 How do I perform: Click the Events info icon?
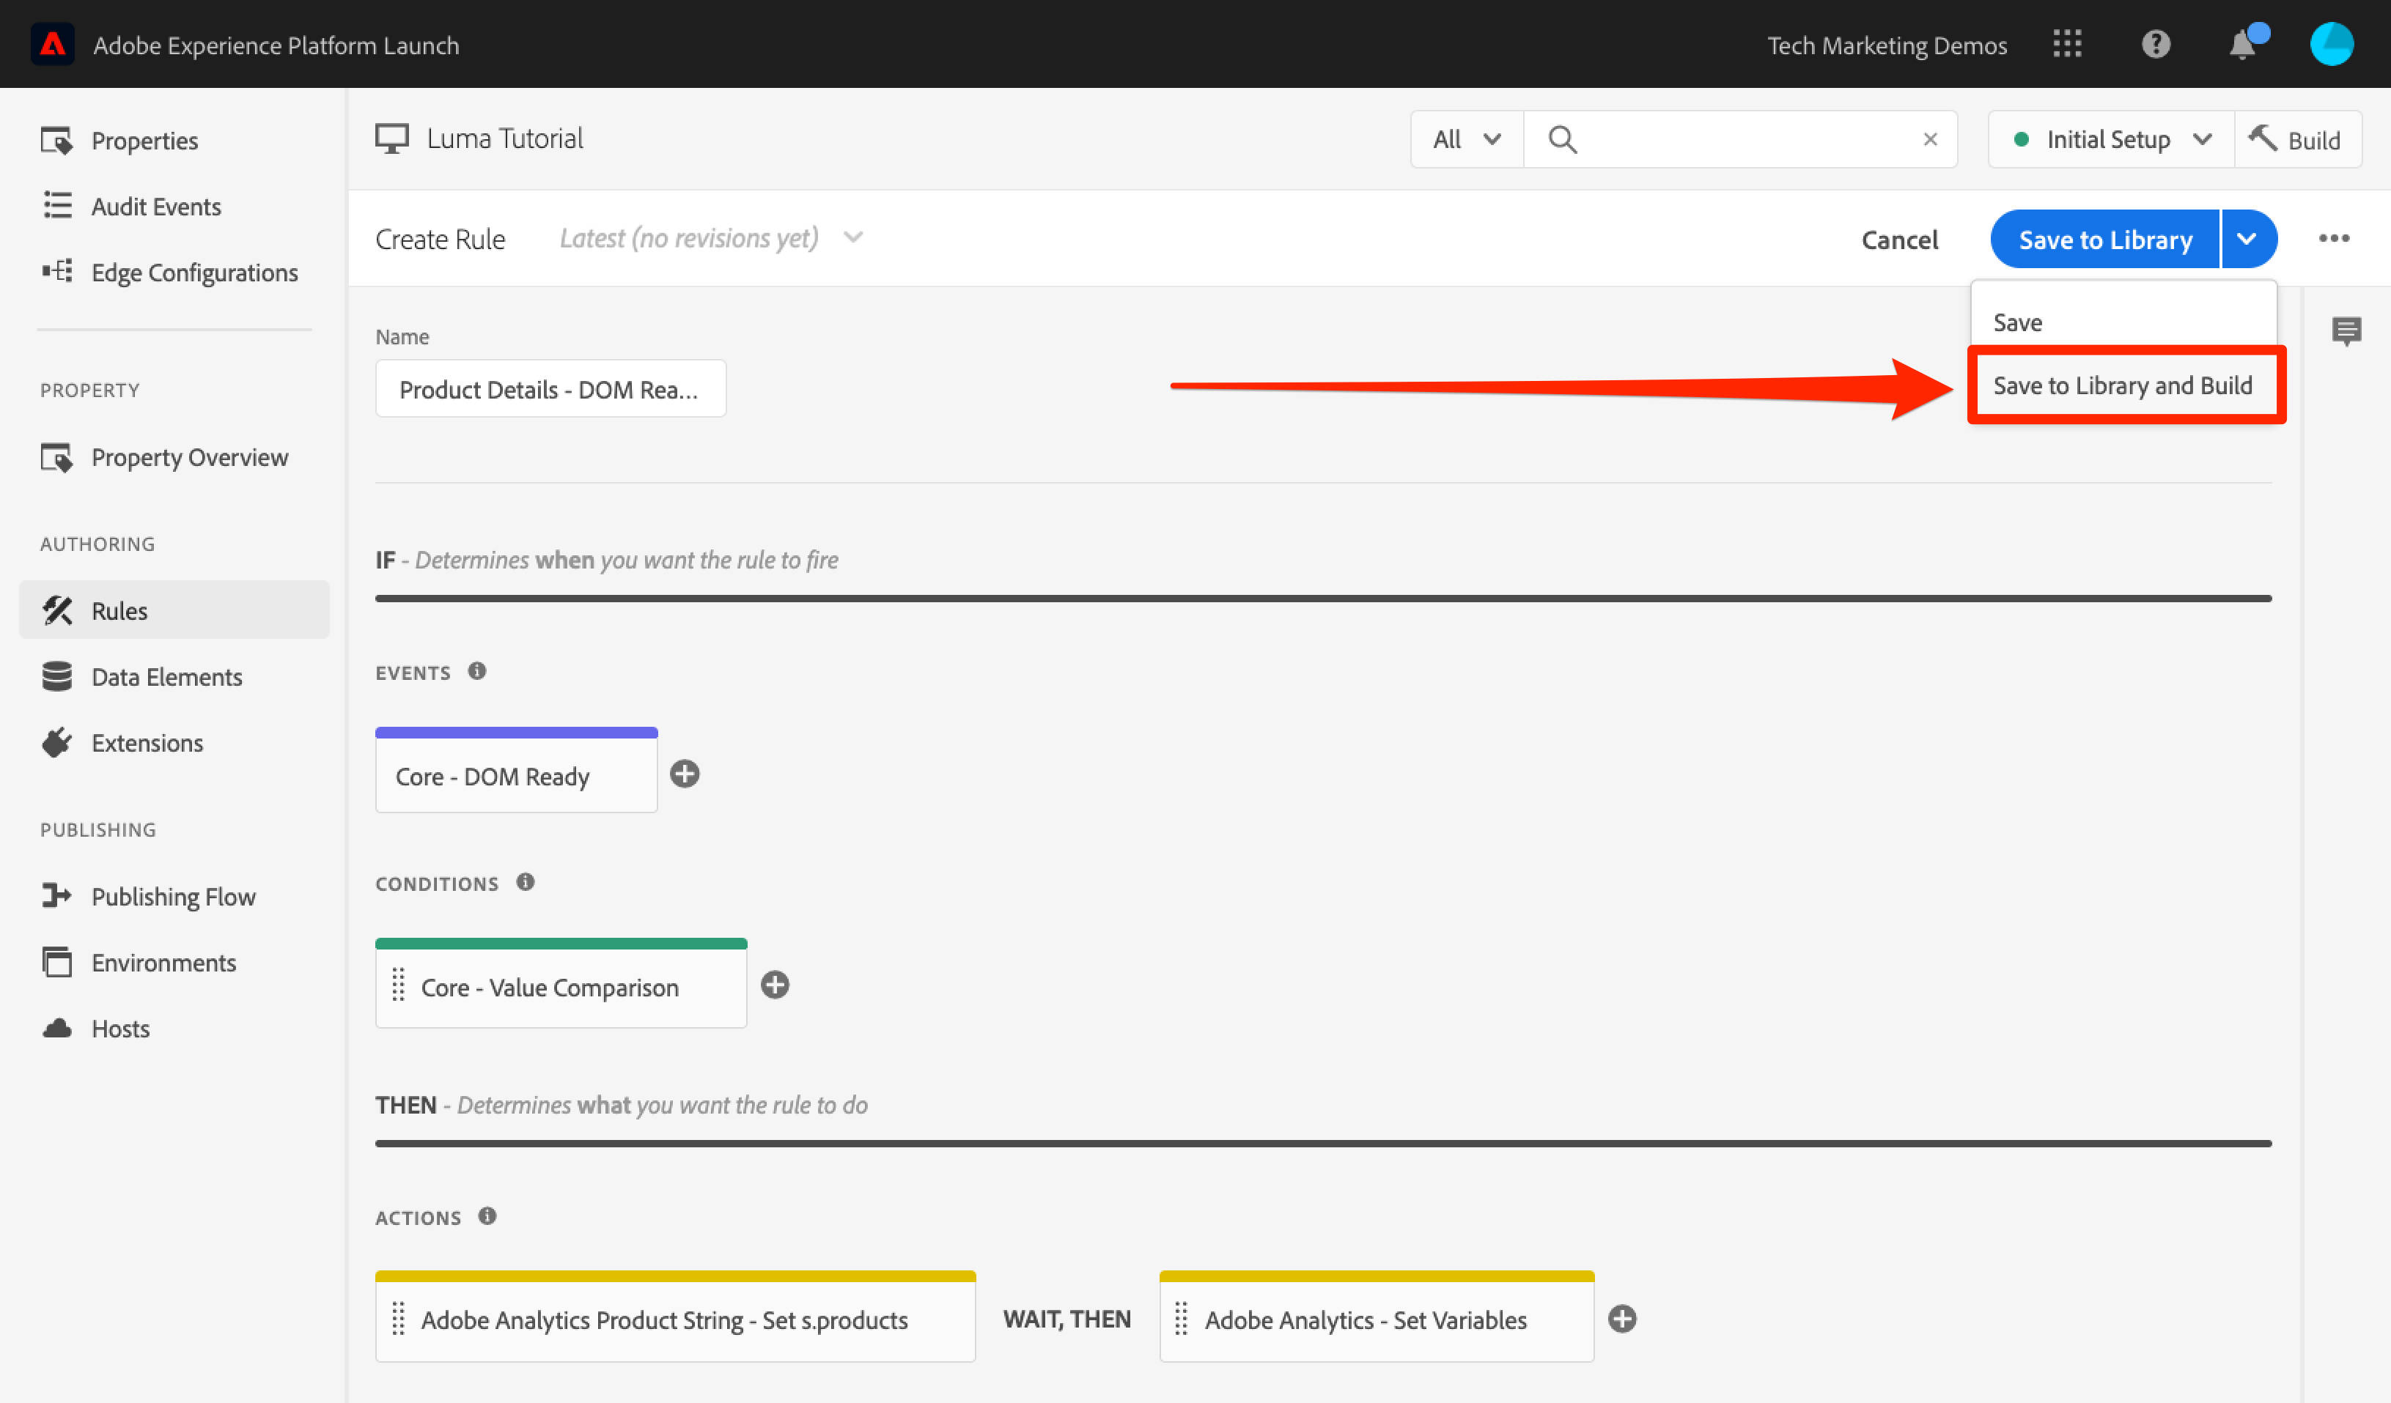[476, 672]
